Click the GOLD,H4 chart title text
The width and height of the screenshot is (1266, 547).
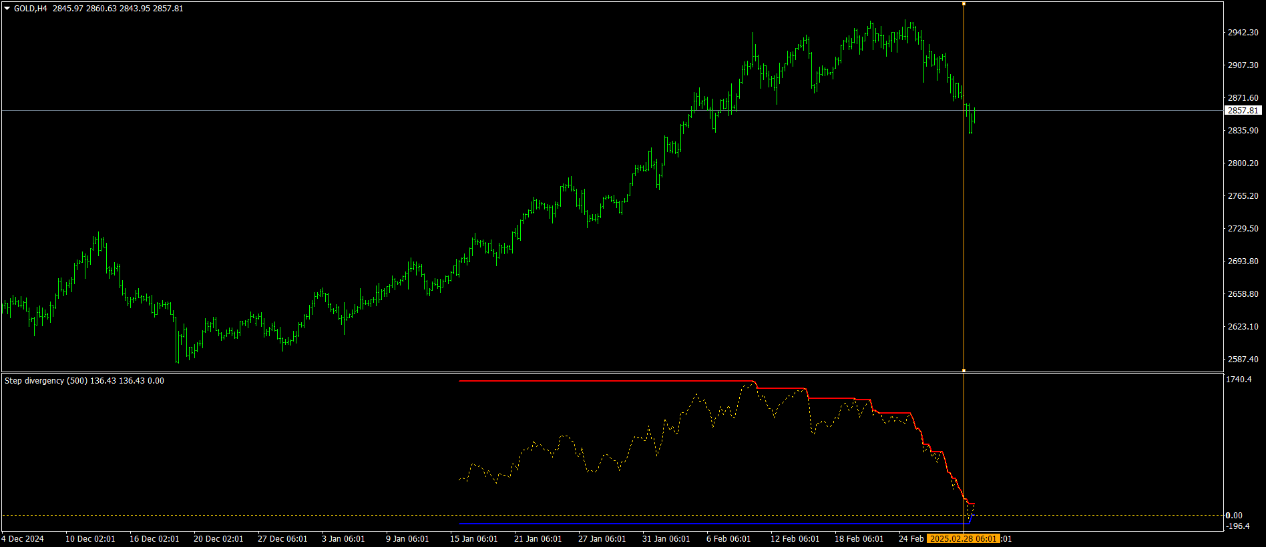(30, 9)
